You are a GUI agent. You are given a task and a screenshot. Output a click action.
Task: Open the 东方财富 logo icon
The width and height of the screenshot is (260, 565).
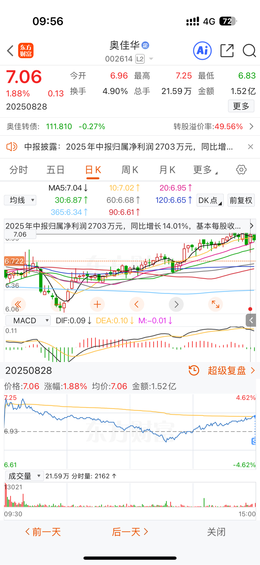pos(26,51)
